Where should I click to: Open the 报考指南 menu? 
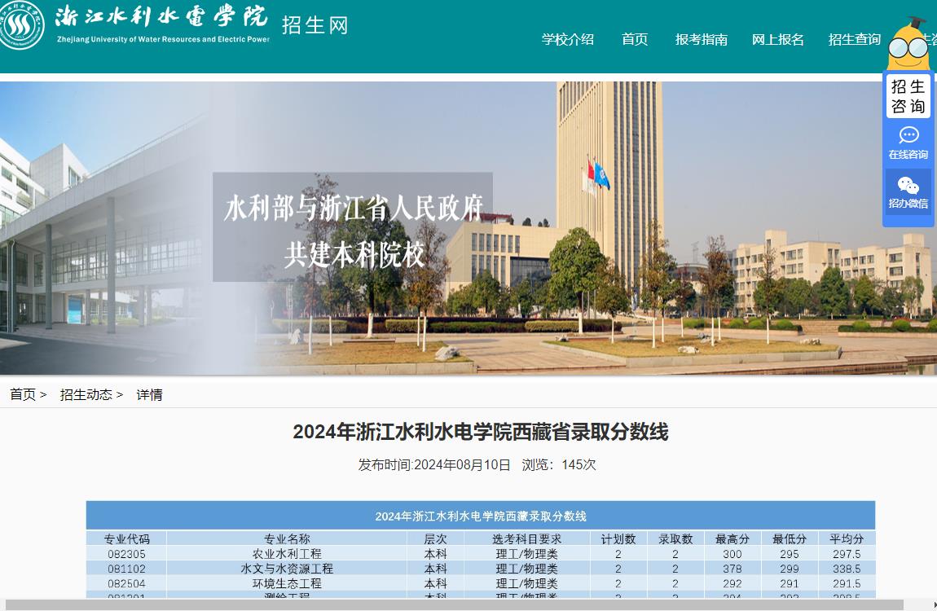[701, 39]
